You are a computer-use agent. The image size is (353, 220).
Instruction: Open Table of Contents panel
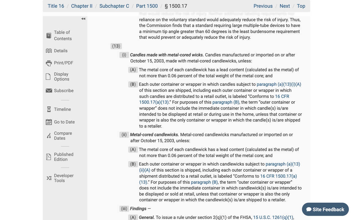pyautogui.click(x=63, y=36)
